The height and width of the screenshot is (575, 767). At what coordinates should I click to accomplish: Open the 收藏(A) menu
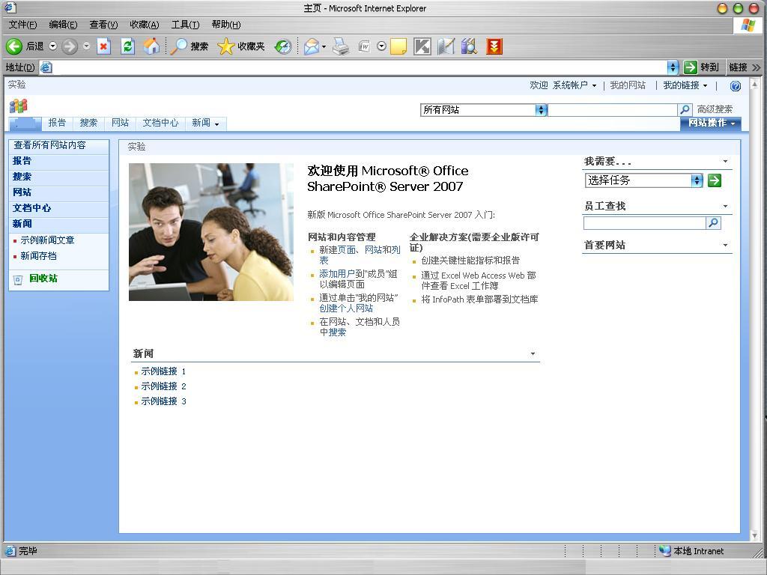pyautogui.click(x=145, y=25)
